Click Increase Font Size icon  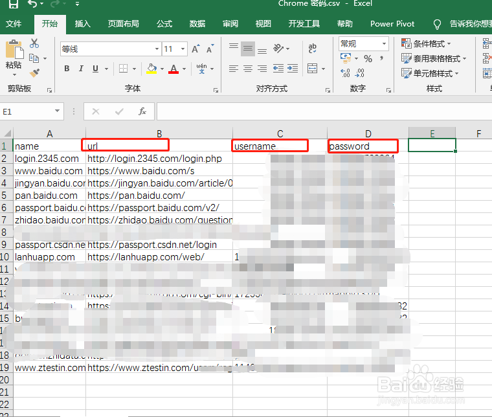[x=196, y=49]
